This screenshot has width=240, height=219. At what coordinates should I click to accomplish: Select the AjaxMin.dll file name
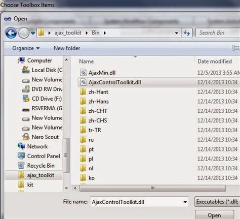tap(102, 73)
